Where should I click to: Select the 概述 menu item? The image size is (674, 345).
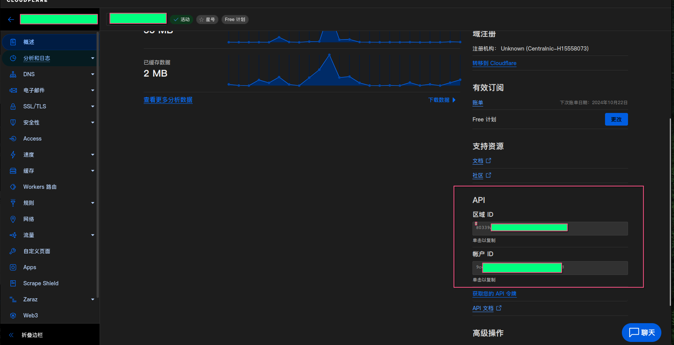click(49, 42)
